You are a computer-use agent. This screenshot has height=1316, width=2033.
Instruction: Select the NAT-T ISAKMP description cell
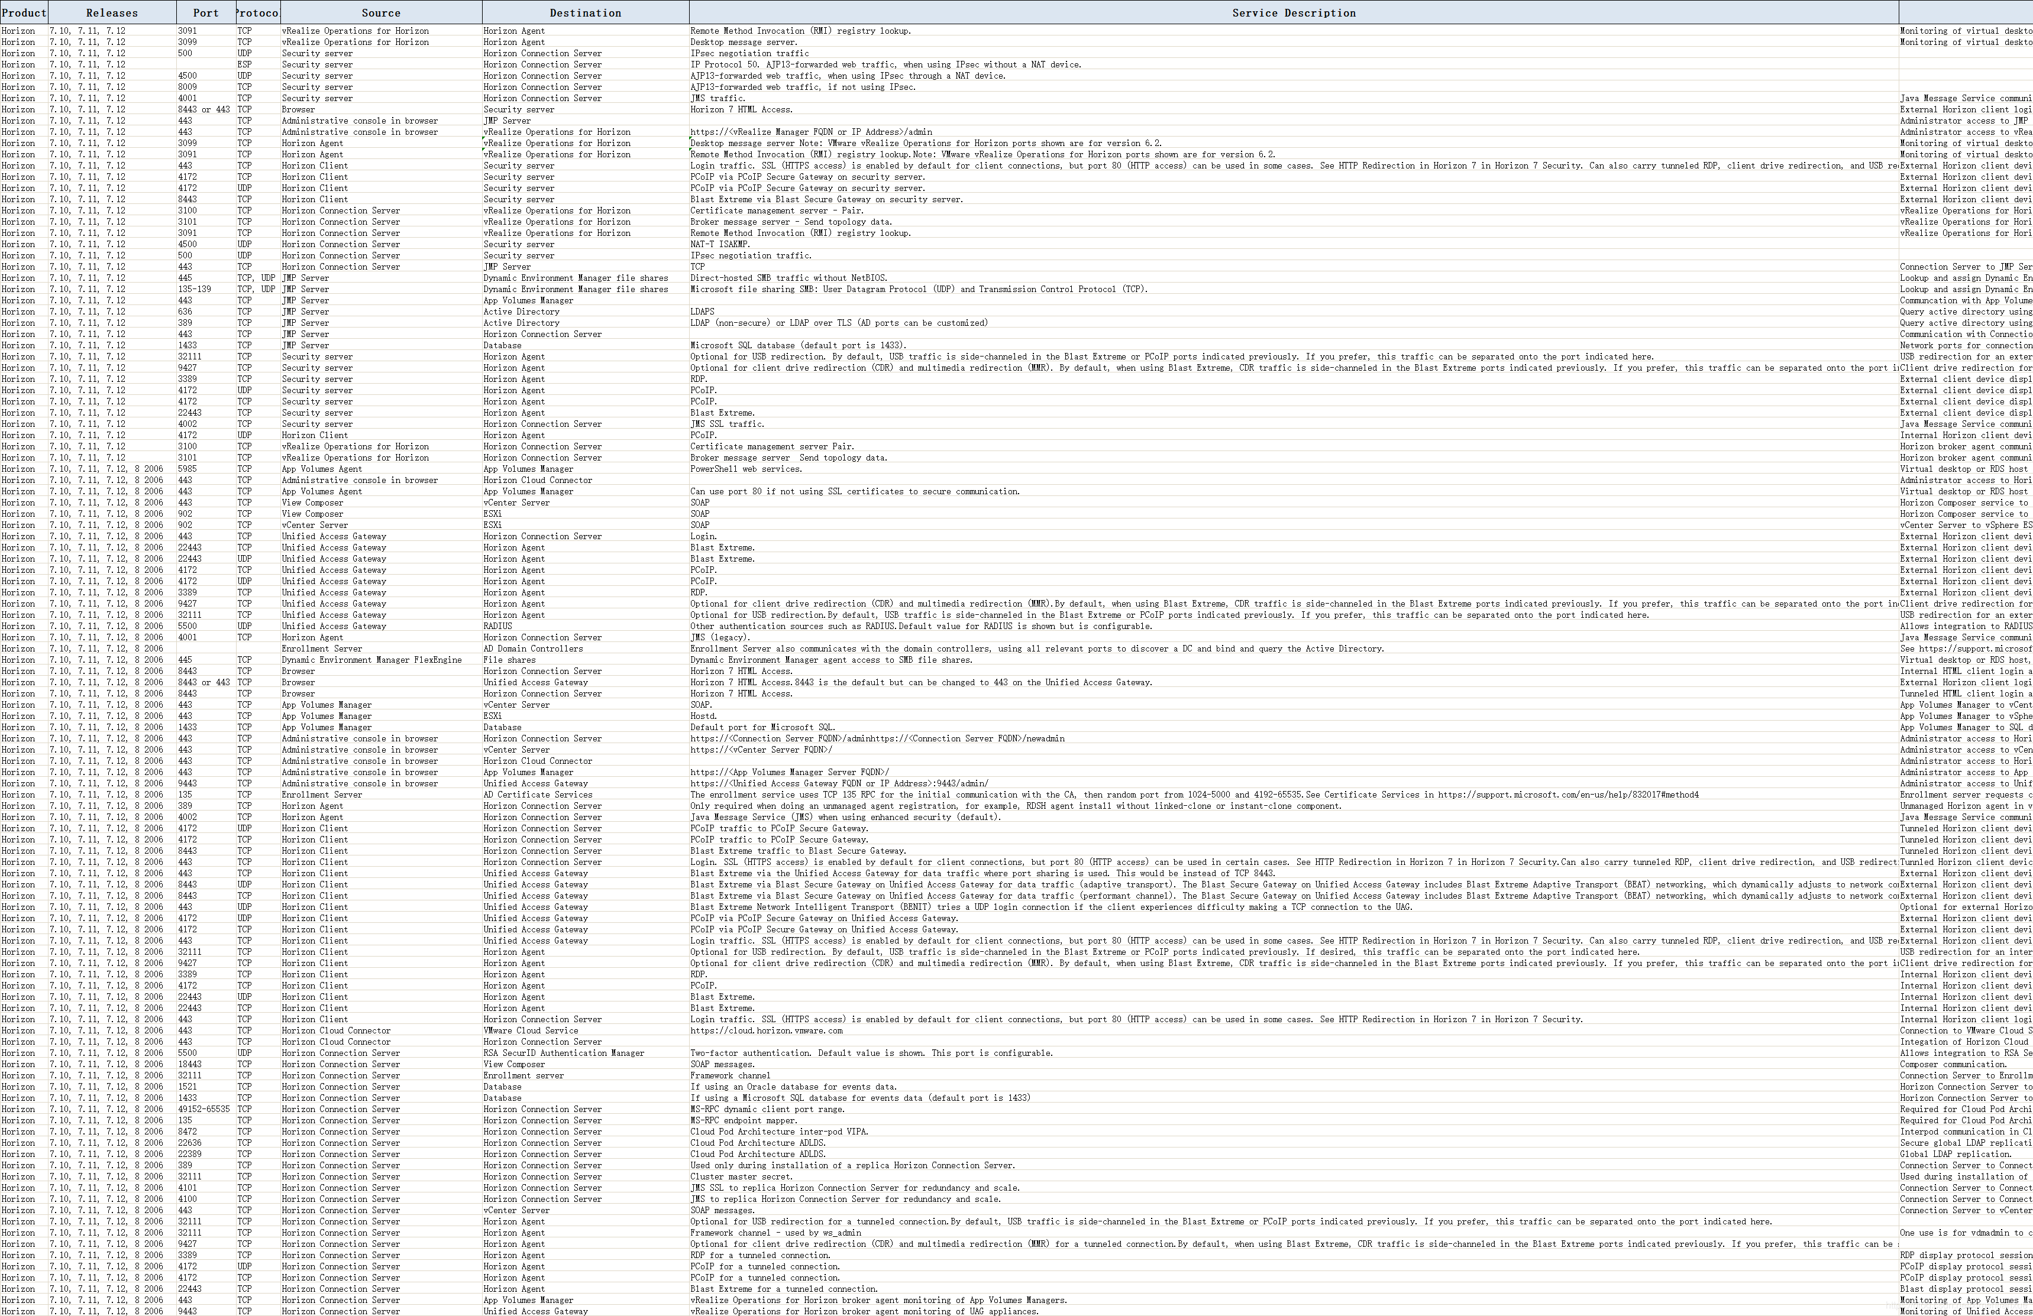720,244
